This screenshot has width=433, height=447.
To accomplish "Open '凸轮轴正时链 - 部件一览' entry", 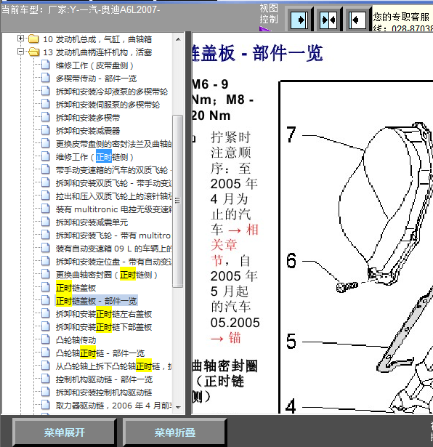I will pos(100,353).
